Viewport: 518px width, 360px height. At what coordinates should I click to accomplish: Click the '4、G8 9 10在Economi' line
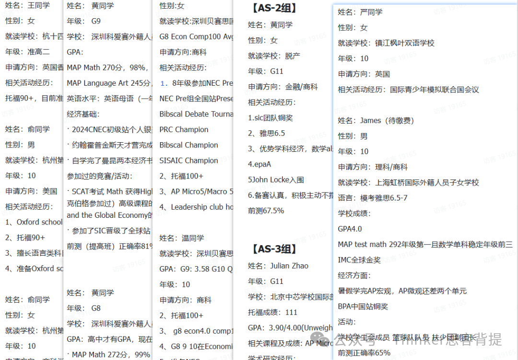(x=196, y=347)
